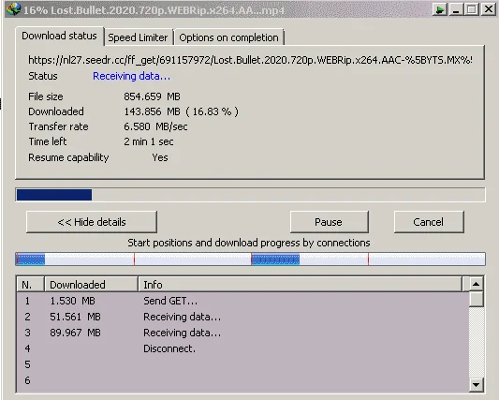Image resolution: width=499 pixels, height=400 pixels.
Task: Click the window title text with file name
Action: (x=154, y=10)
